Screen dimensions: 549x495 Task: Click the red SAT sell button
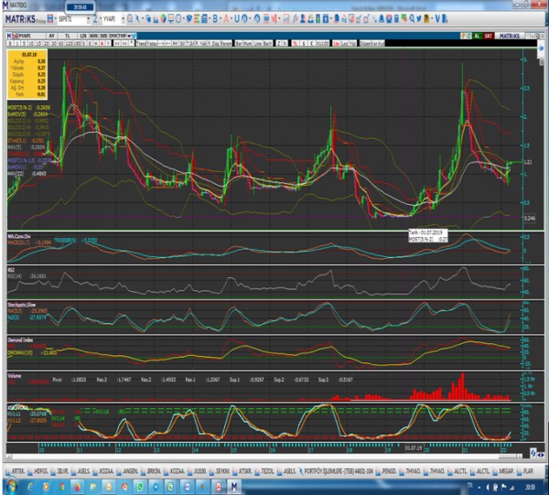tap(488, 36)
